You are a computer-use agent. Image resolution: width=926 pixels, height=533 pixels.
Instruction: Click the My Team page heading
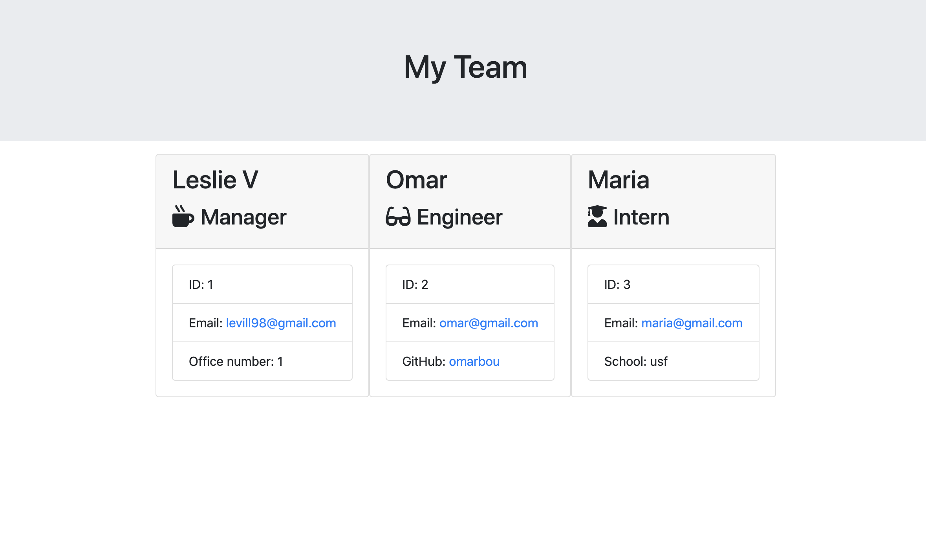(465, 68)
